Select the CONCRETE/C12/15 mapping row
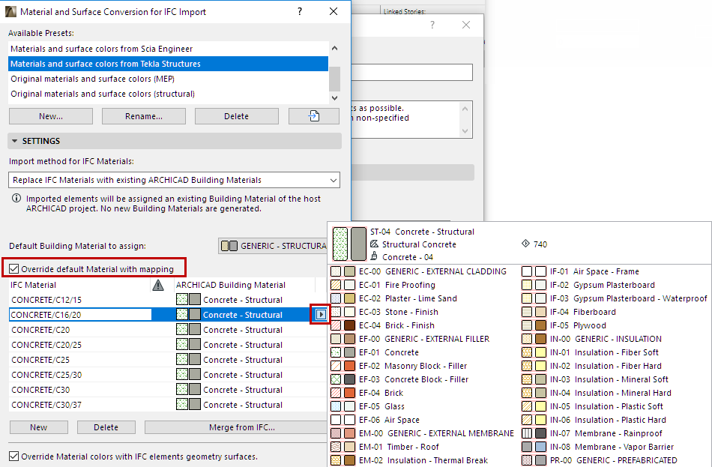 (168, 300)
